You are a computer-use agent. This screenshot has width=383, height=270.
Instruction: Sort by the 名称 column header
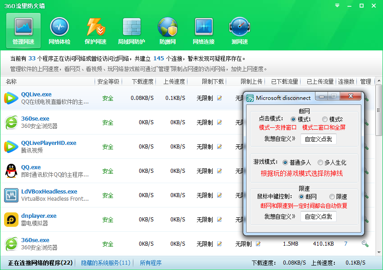(48, 81)
